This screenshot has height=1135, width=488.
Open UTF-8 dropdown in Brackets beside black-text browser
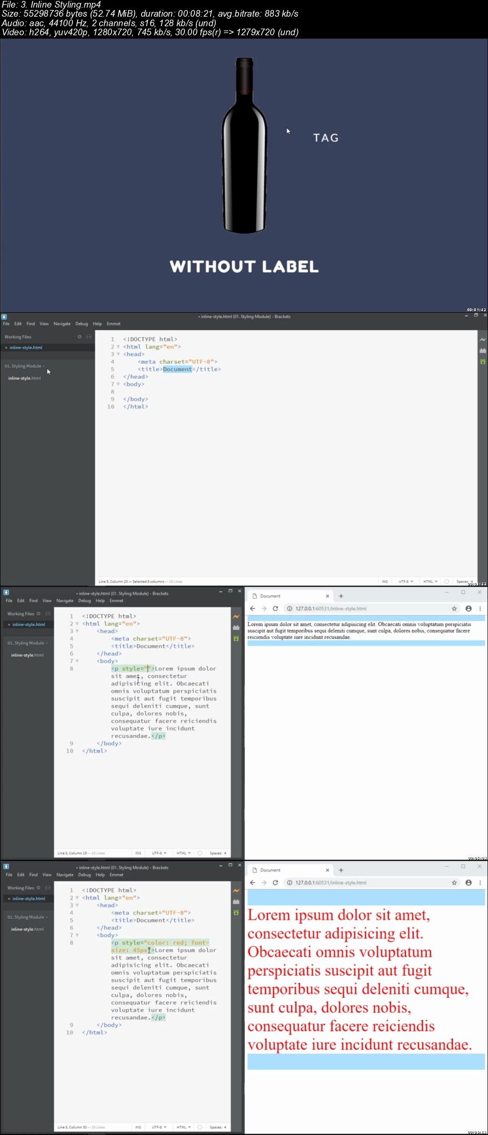point(159,853)
